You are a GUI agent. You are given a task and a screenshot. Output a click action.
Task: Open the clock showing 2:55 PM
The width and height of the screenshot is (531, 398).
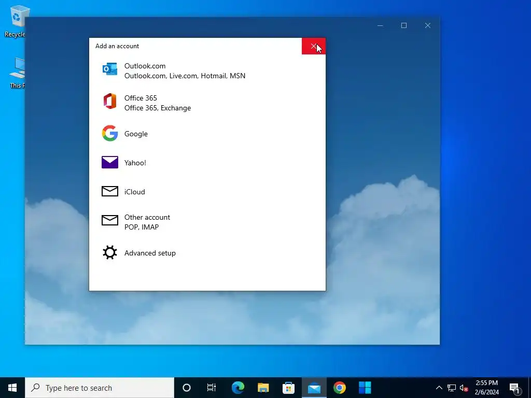coord(486,388)
